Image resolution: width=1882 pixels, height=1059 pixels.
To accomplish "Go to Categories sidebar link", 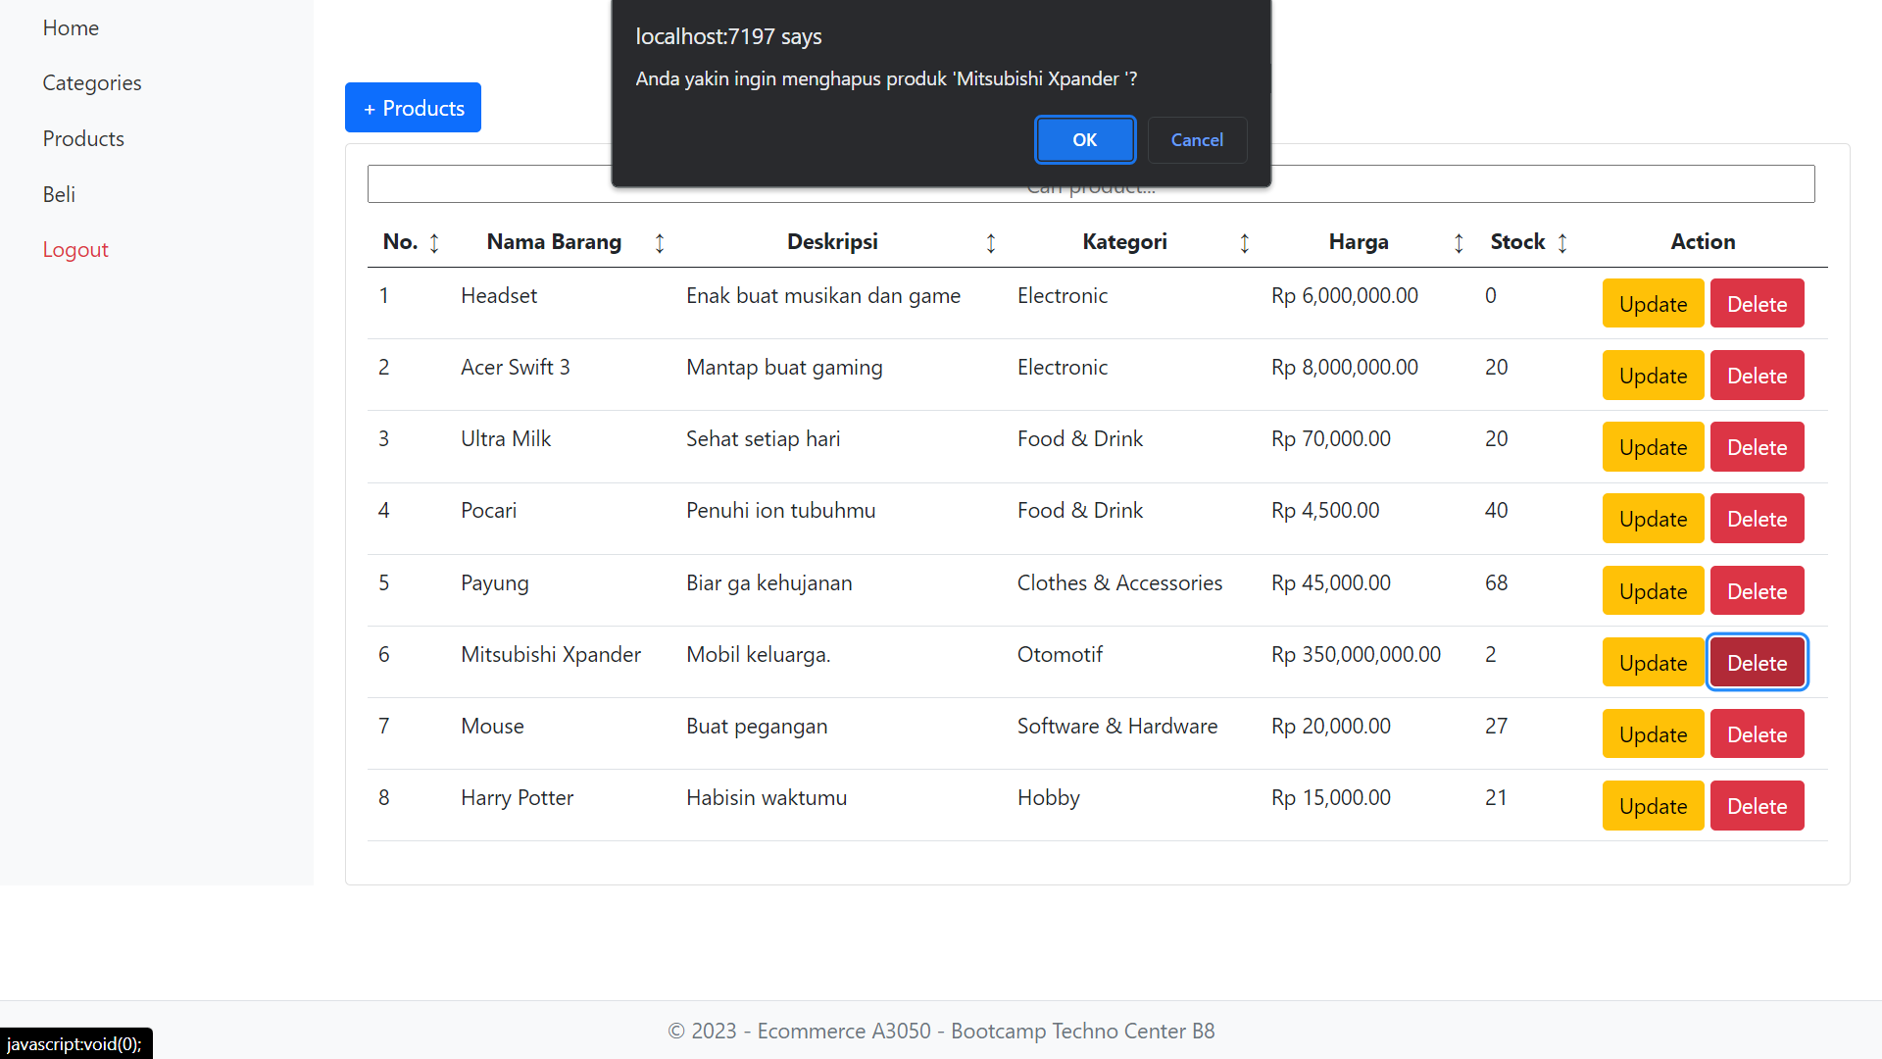I will [92, 83].
